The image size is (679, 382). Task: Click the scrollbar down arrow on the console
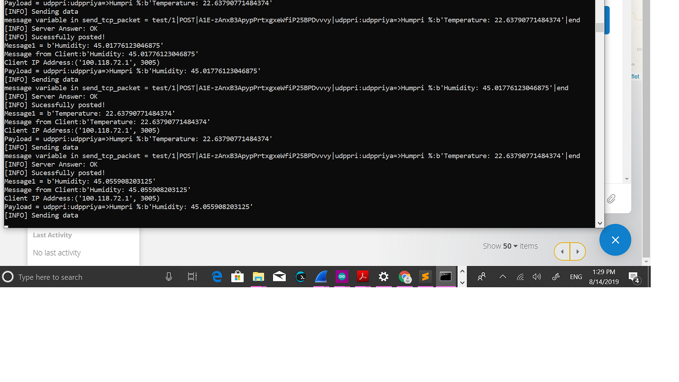[x=600, y=223]
